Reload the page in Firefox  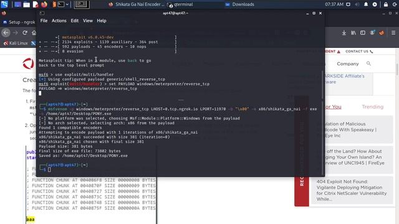(25, 32)
